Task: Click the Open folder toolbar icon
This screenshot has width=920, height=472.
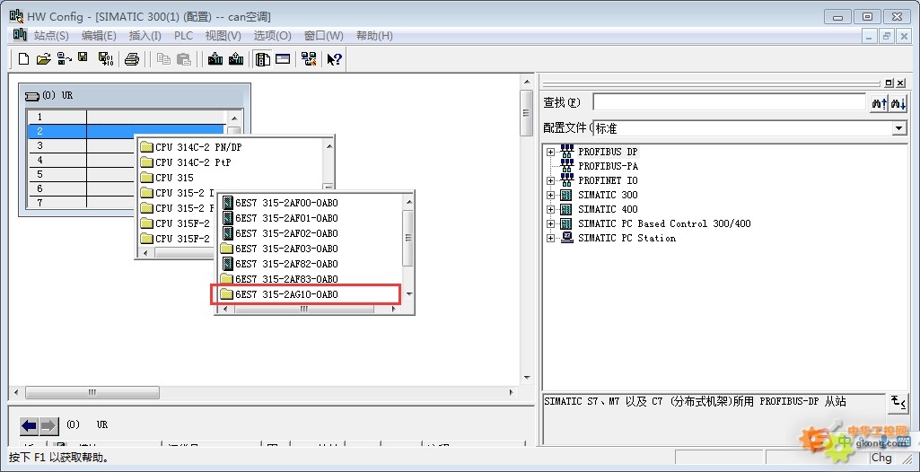Action: (x=43, y=58)
